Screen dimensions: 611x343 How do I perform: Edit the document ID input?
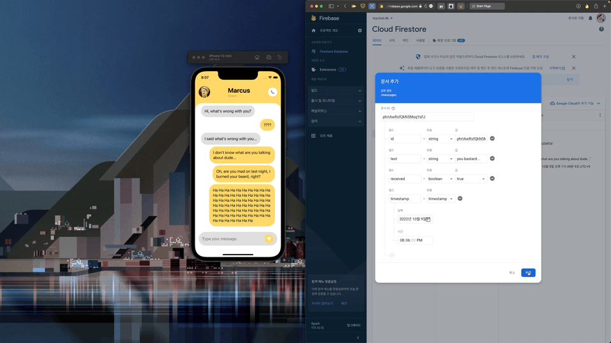click(x=427, y=117)
